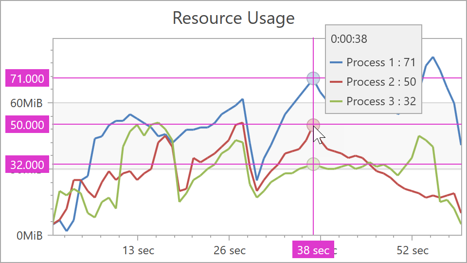Image resolution: width=467 pixels, height=263 pixels.
Task: Click the blue line swatch in the tooltip
Action: [336, 62]
